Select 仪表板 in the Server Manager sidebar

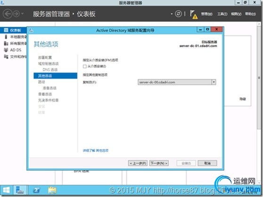[13, 30]
